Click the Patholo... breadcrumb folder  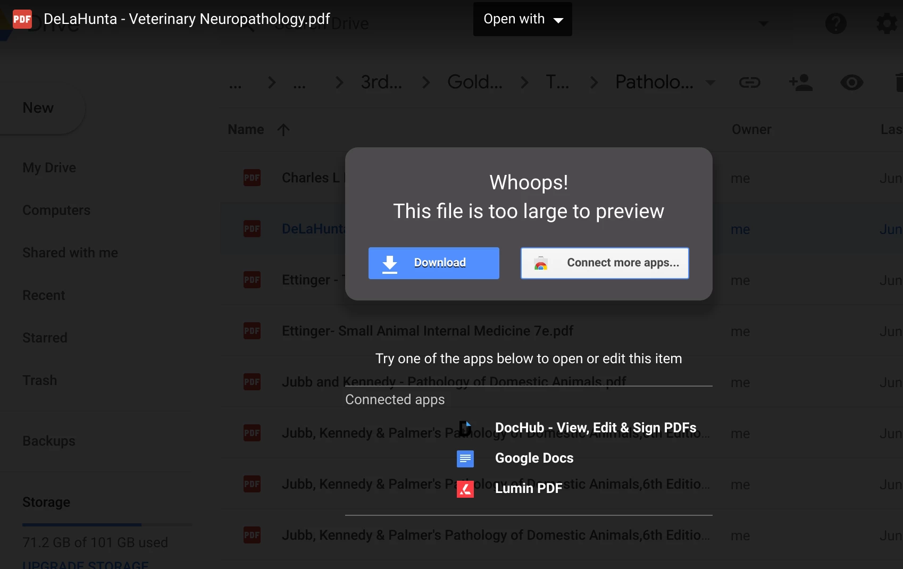[654, 82]
